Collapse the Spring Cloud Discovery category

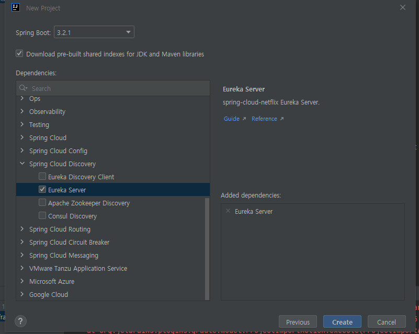[x=22, y=164]
